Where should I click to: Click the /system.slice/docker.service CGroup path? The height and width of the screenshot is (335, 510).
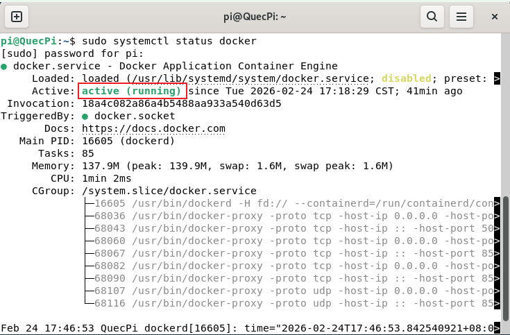(169, 191)
